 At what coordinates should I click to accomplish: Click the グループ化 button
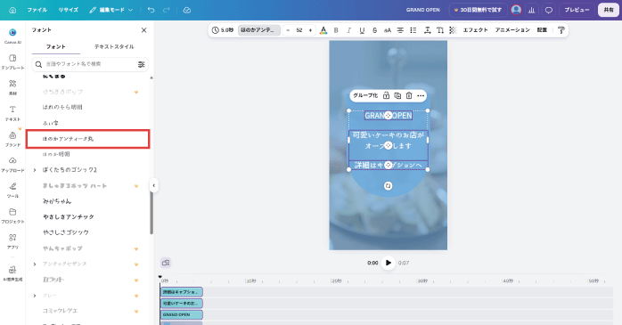365,95
